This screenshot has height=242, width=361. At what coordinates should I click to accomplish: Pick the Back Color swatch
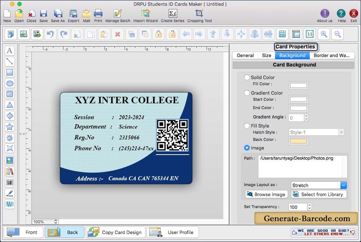point(299,141)
